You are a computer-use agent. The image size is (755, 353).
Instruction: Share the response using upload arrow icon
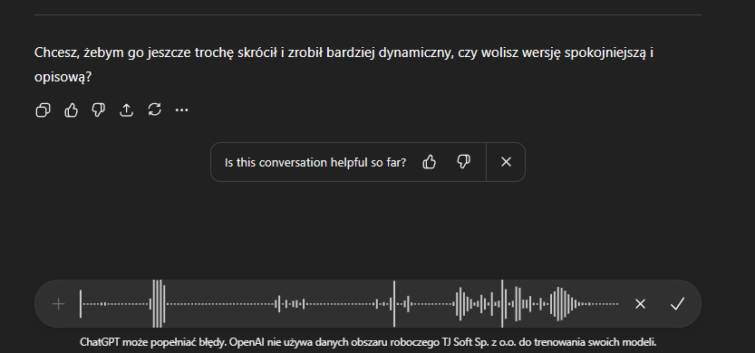[x=126, y=110]
